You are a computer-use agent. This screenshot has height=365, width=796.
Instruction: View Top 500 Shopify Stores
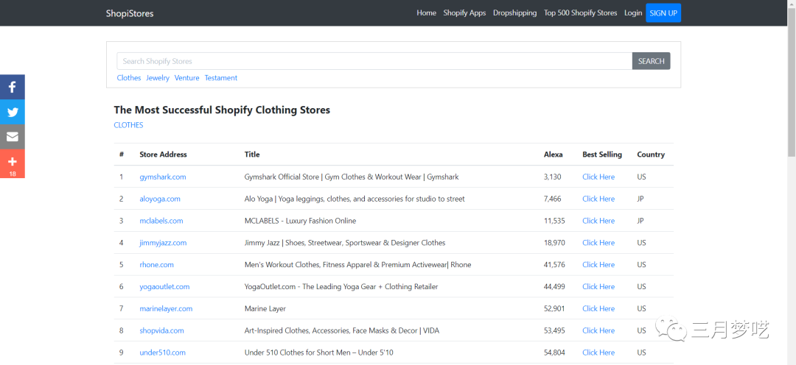click(580, 13)
